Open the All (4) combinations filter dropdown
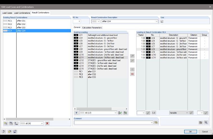The image size is (213, 139). tap(42, 123)
